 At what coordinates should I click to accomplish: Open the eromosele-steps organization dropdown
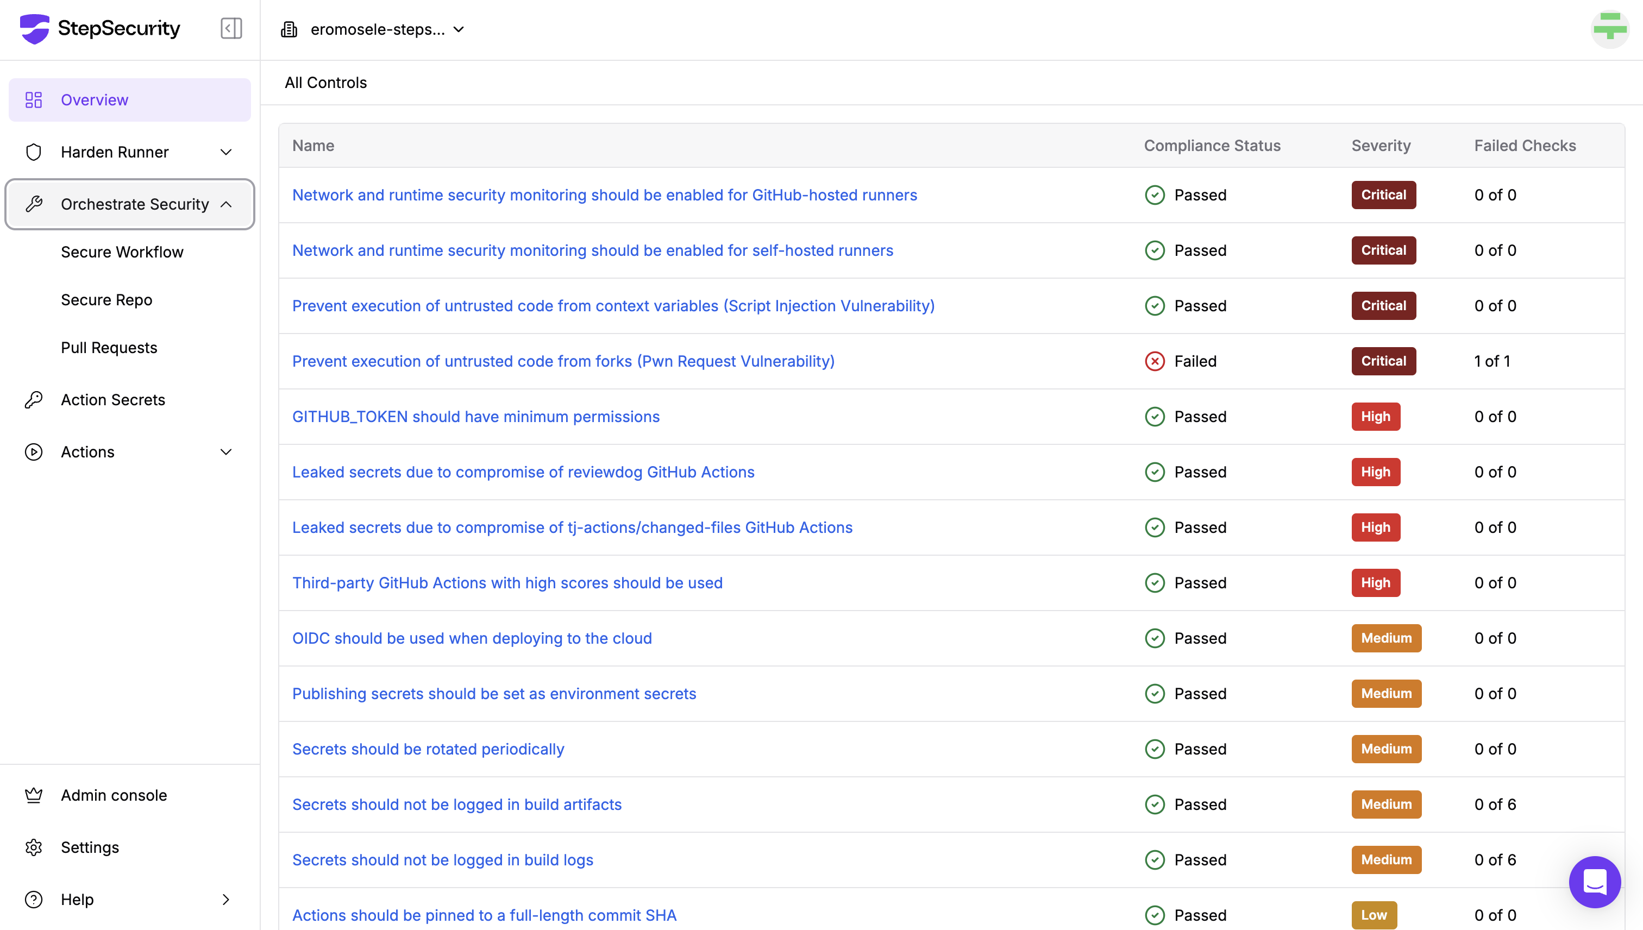click(x=386, y=29)
